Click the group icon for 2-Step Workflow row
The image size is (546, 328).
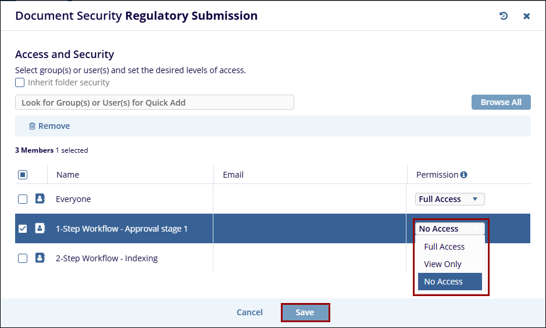point(40,258)
